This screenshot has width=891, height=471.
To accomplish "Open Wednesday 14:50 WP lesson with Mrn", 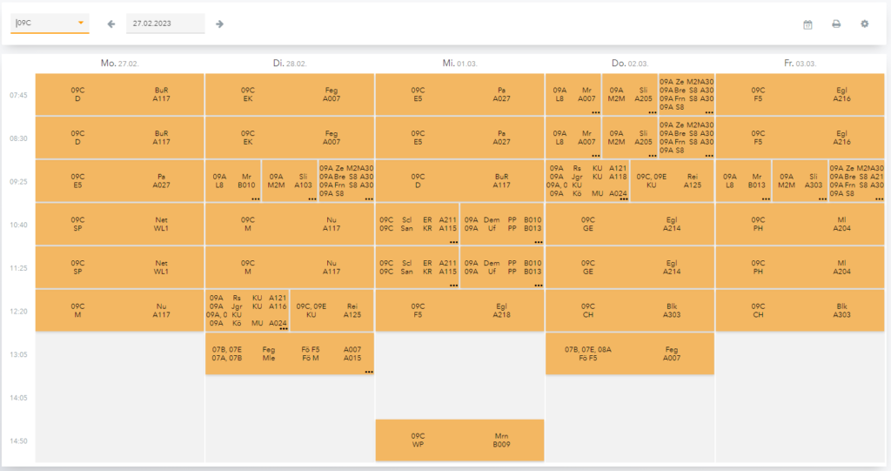I will tap(459, 441).
